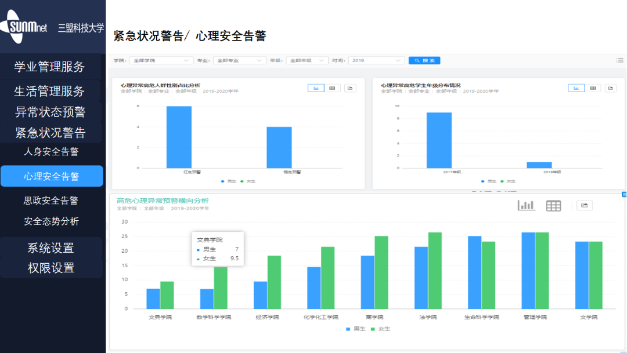Click the 文典学院 tooltip on the chart
The height and width of the screenshot is (353, 627).
pos(217,249)
